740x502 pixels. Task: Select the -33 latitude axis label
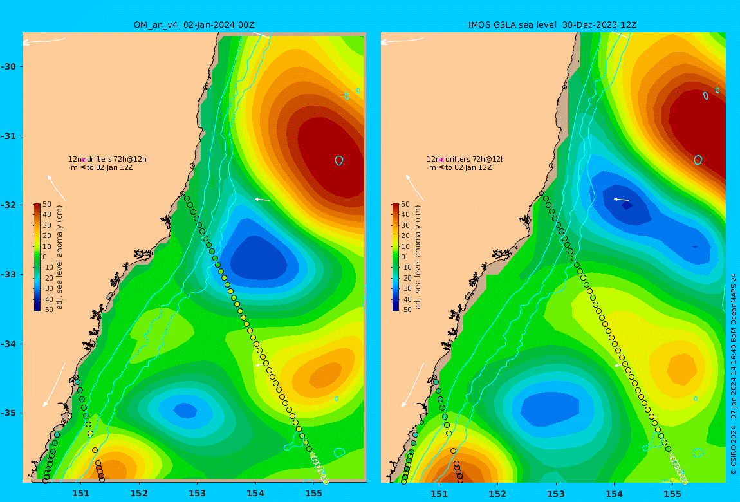tap(8, 274)
